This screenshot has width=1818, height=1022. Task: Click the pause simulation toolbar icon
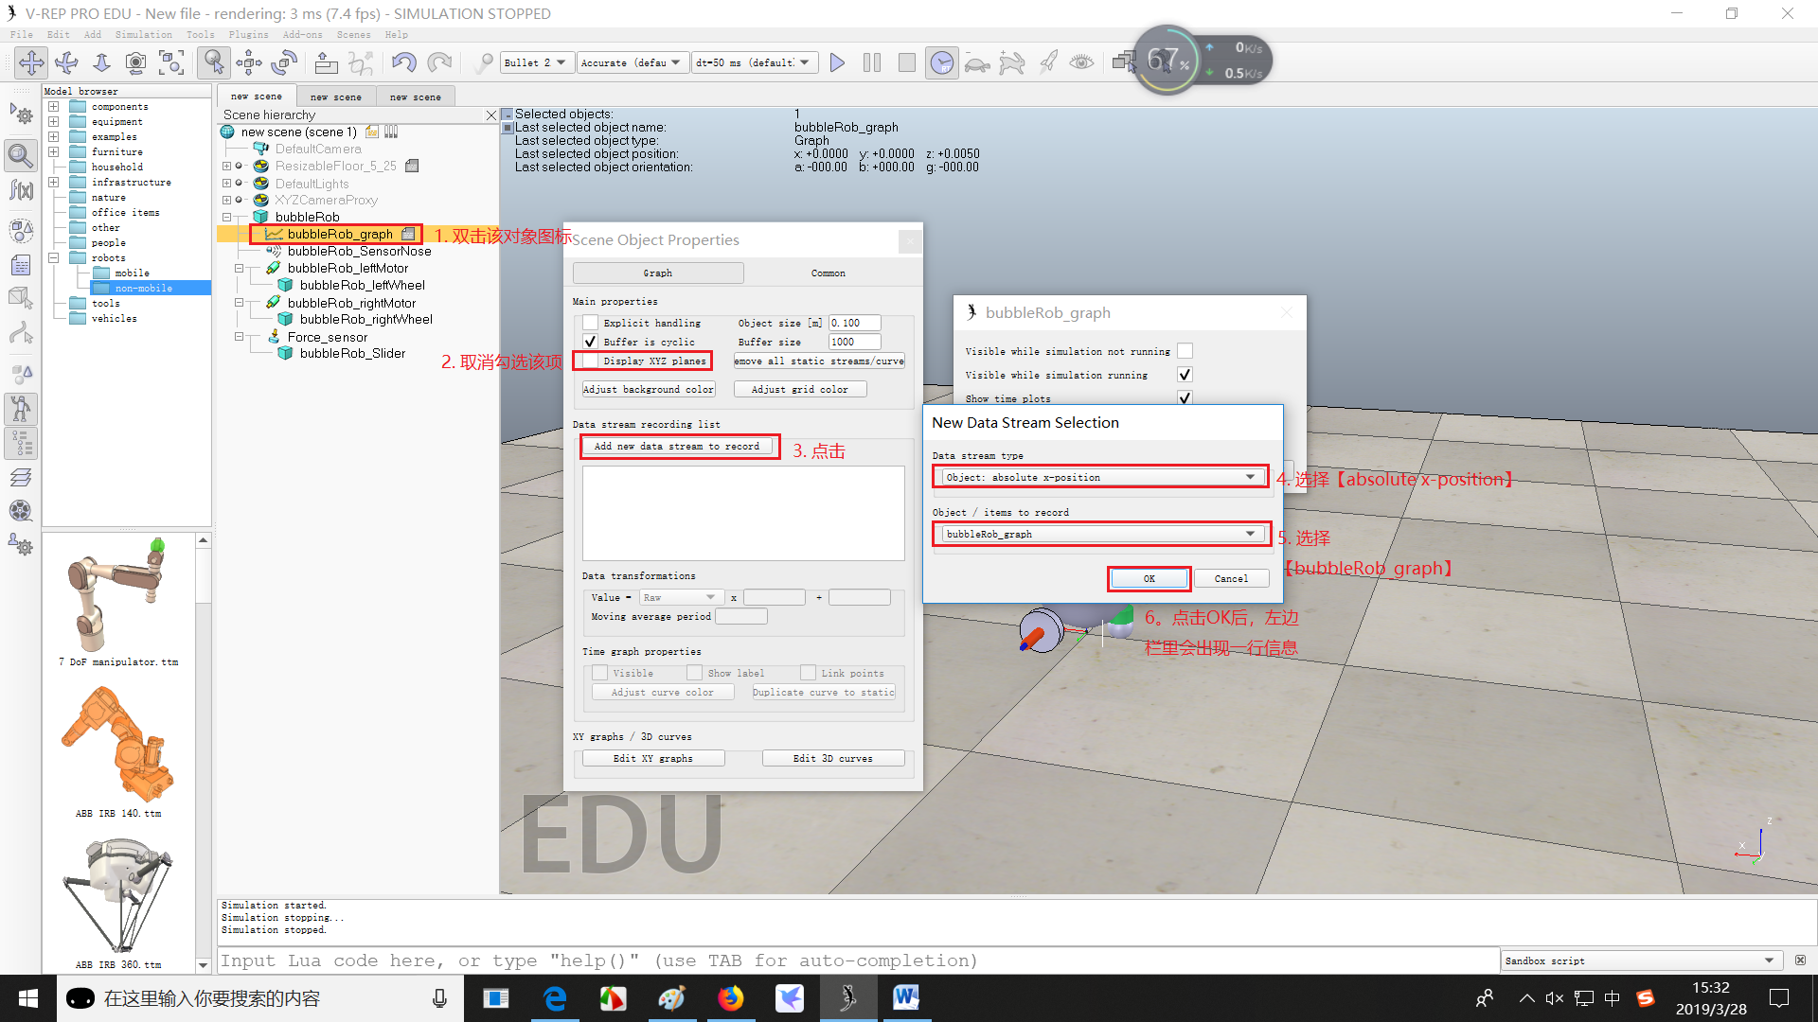[x=872, y=62]
